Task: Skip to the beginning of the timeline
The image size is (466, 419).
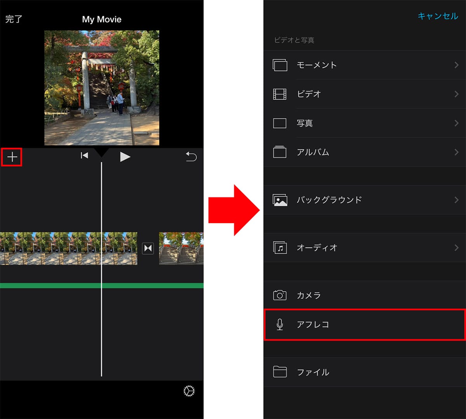Action: (x=84, y=156)
